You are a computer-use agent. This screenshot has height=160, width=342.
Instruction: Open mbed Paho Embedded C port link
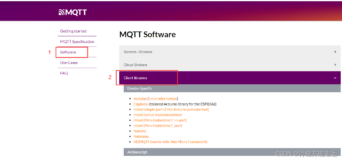158,126
